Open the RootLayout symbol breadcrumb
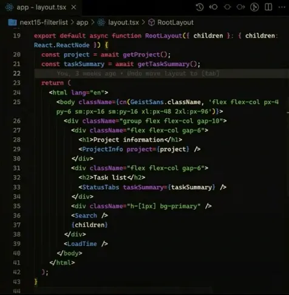 tap(175, 22)
